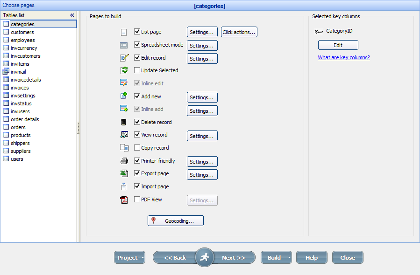Open the Geocoding settings button
420x275 pixels.
[x=176, y=221]
